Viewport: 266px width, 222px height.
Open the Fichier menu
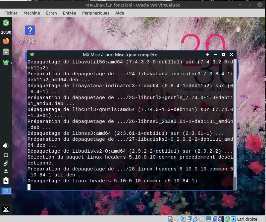pyautogui.click(x=11, y=13)
